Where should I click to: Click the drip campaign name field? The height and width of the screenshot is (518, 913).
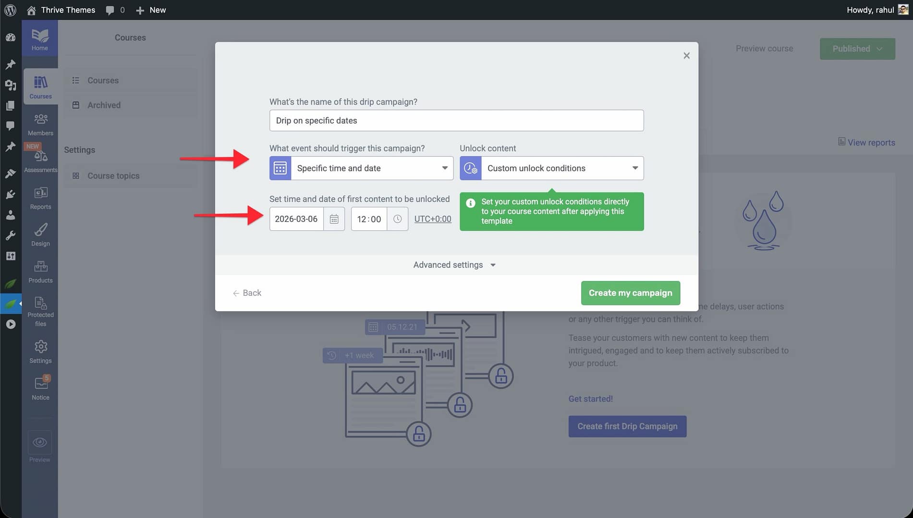coord(456,120)
